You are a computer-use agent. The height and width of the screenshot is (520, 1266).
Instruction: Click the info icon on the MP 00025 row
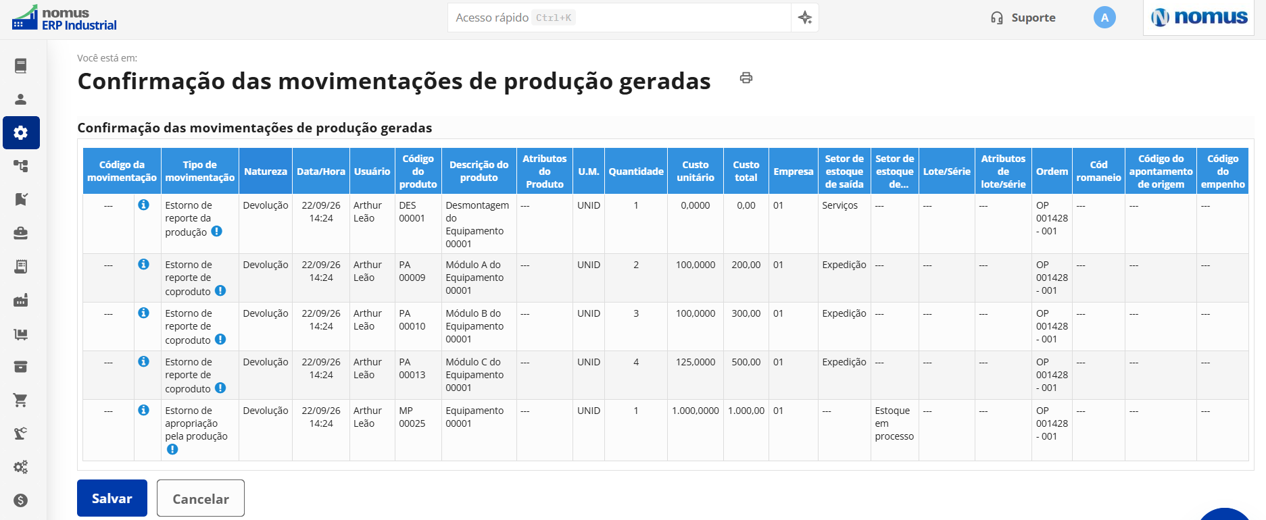[143, 410]
